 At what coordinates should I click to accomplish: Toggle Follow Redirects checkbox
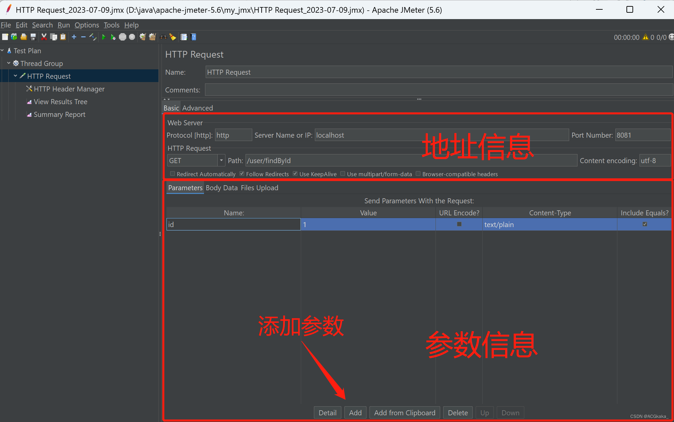pos(242,173)
